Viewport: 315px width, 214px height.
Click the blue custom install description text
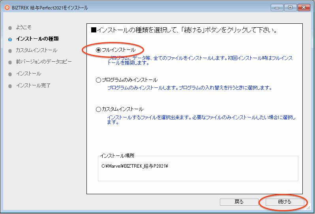click(201, 119)
